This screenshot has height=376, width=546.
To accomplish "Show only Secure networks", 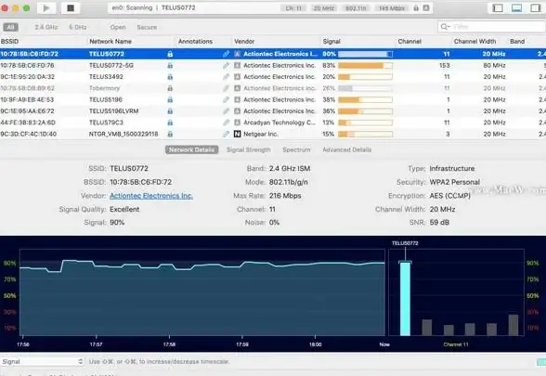I will click(x=147, y=27).
